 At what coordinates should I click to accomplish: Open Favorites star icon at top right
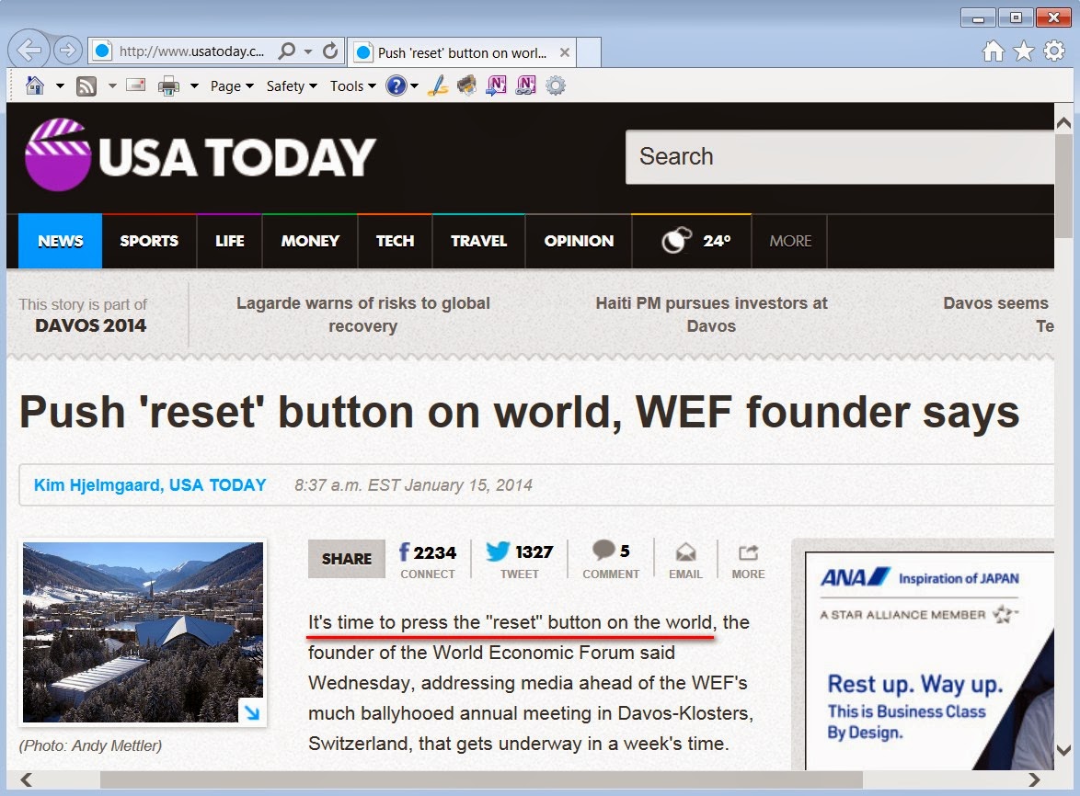pos(1024,51)
